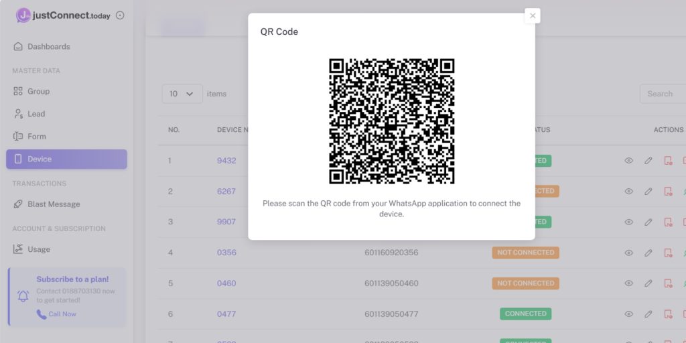Click the bell icon in subscribe card

pyautogui.click(x=23, y=296)
